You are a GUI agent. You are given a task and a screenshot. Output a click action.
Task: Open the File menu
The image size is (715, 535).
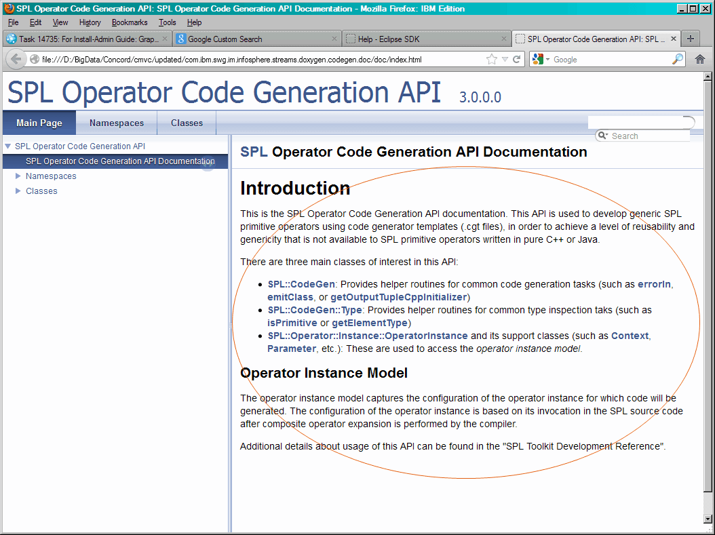13,22
